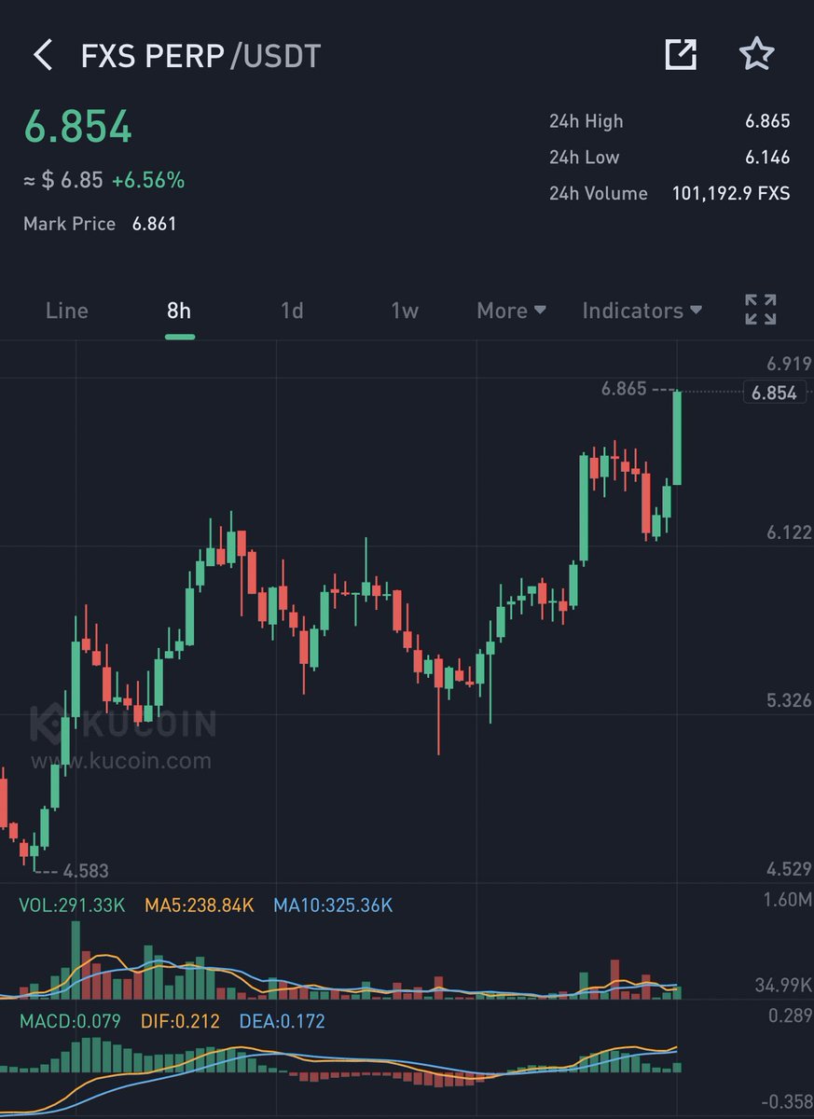Tap the share/export icon
The width and height of the screenshot is (814, 1119).
click(681, 55)
